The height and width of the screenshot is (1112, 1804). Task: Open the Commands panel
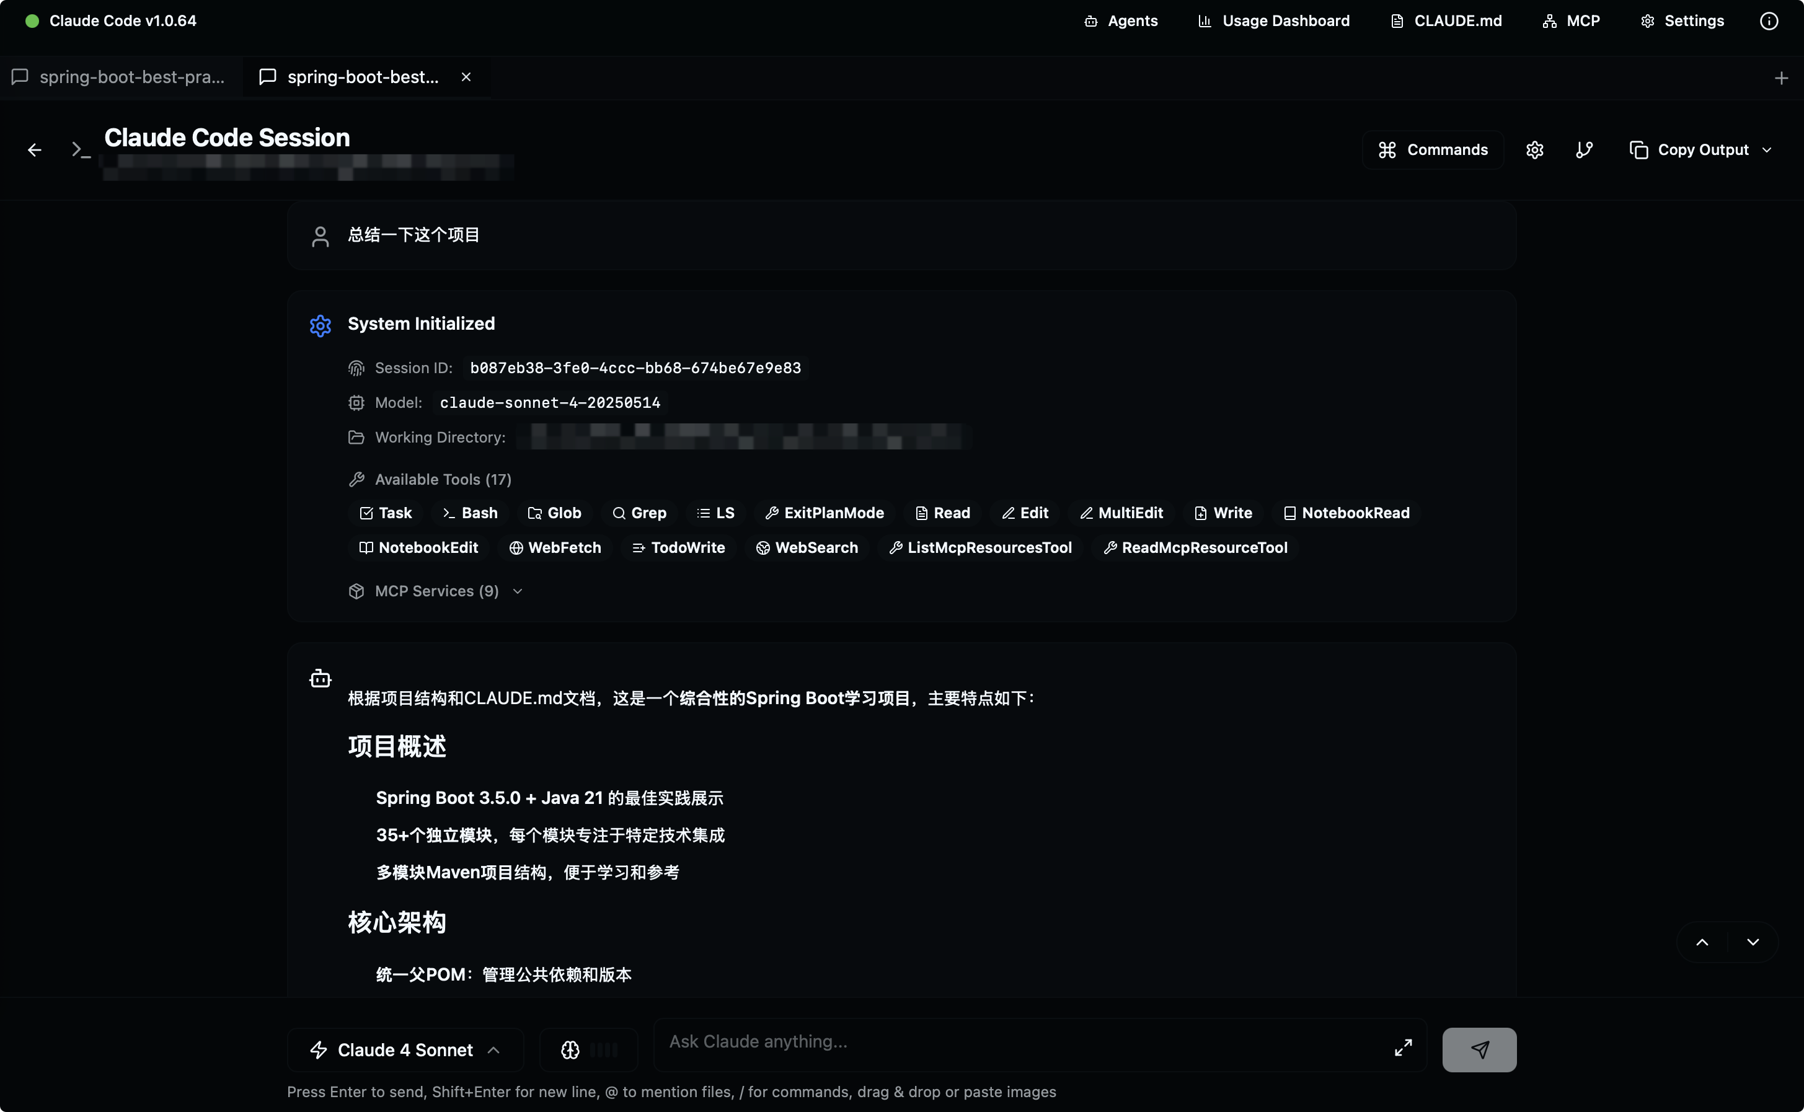click(x=1433, y=150)
